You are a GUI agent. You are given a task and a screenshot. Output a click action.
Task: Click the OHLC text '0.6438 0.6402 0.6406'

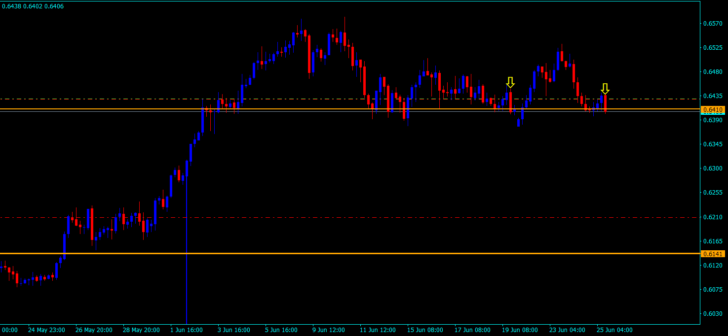(33, 6)
